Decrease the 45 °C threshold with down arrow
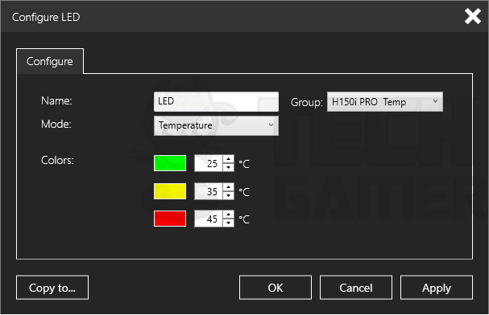Viewport: 489px width, 315px height. [229, 223]
